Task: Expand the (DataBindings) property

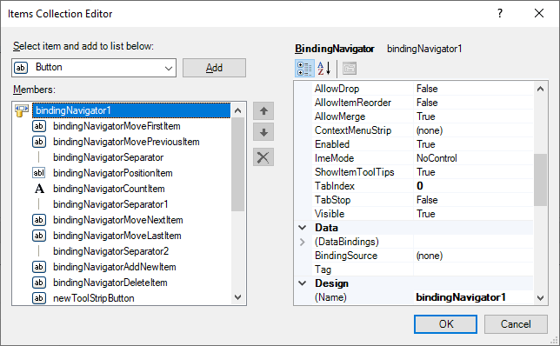Action: [x=303, y=242]
